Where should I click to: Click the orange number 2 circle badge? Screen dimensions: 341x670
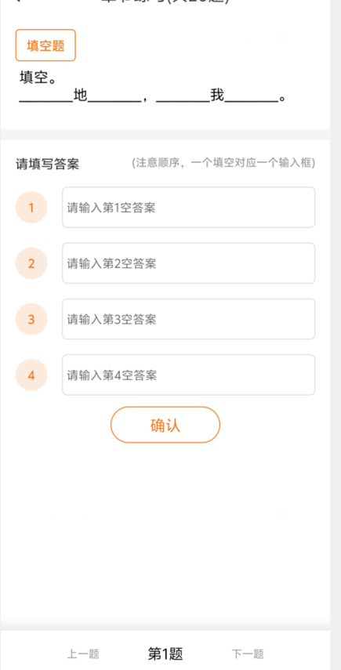pos(31,263)
